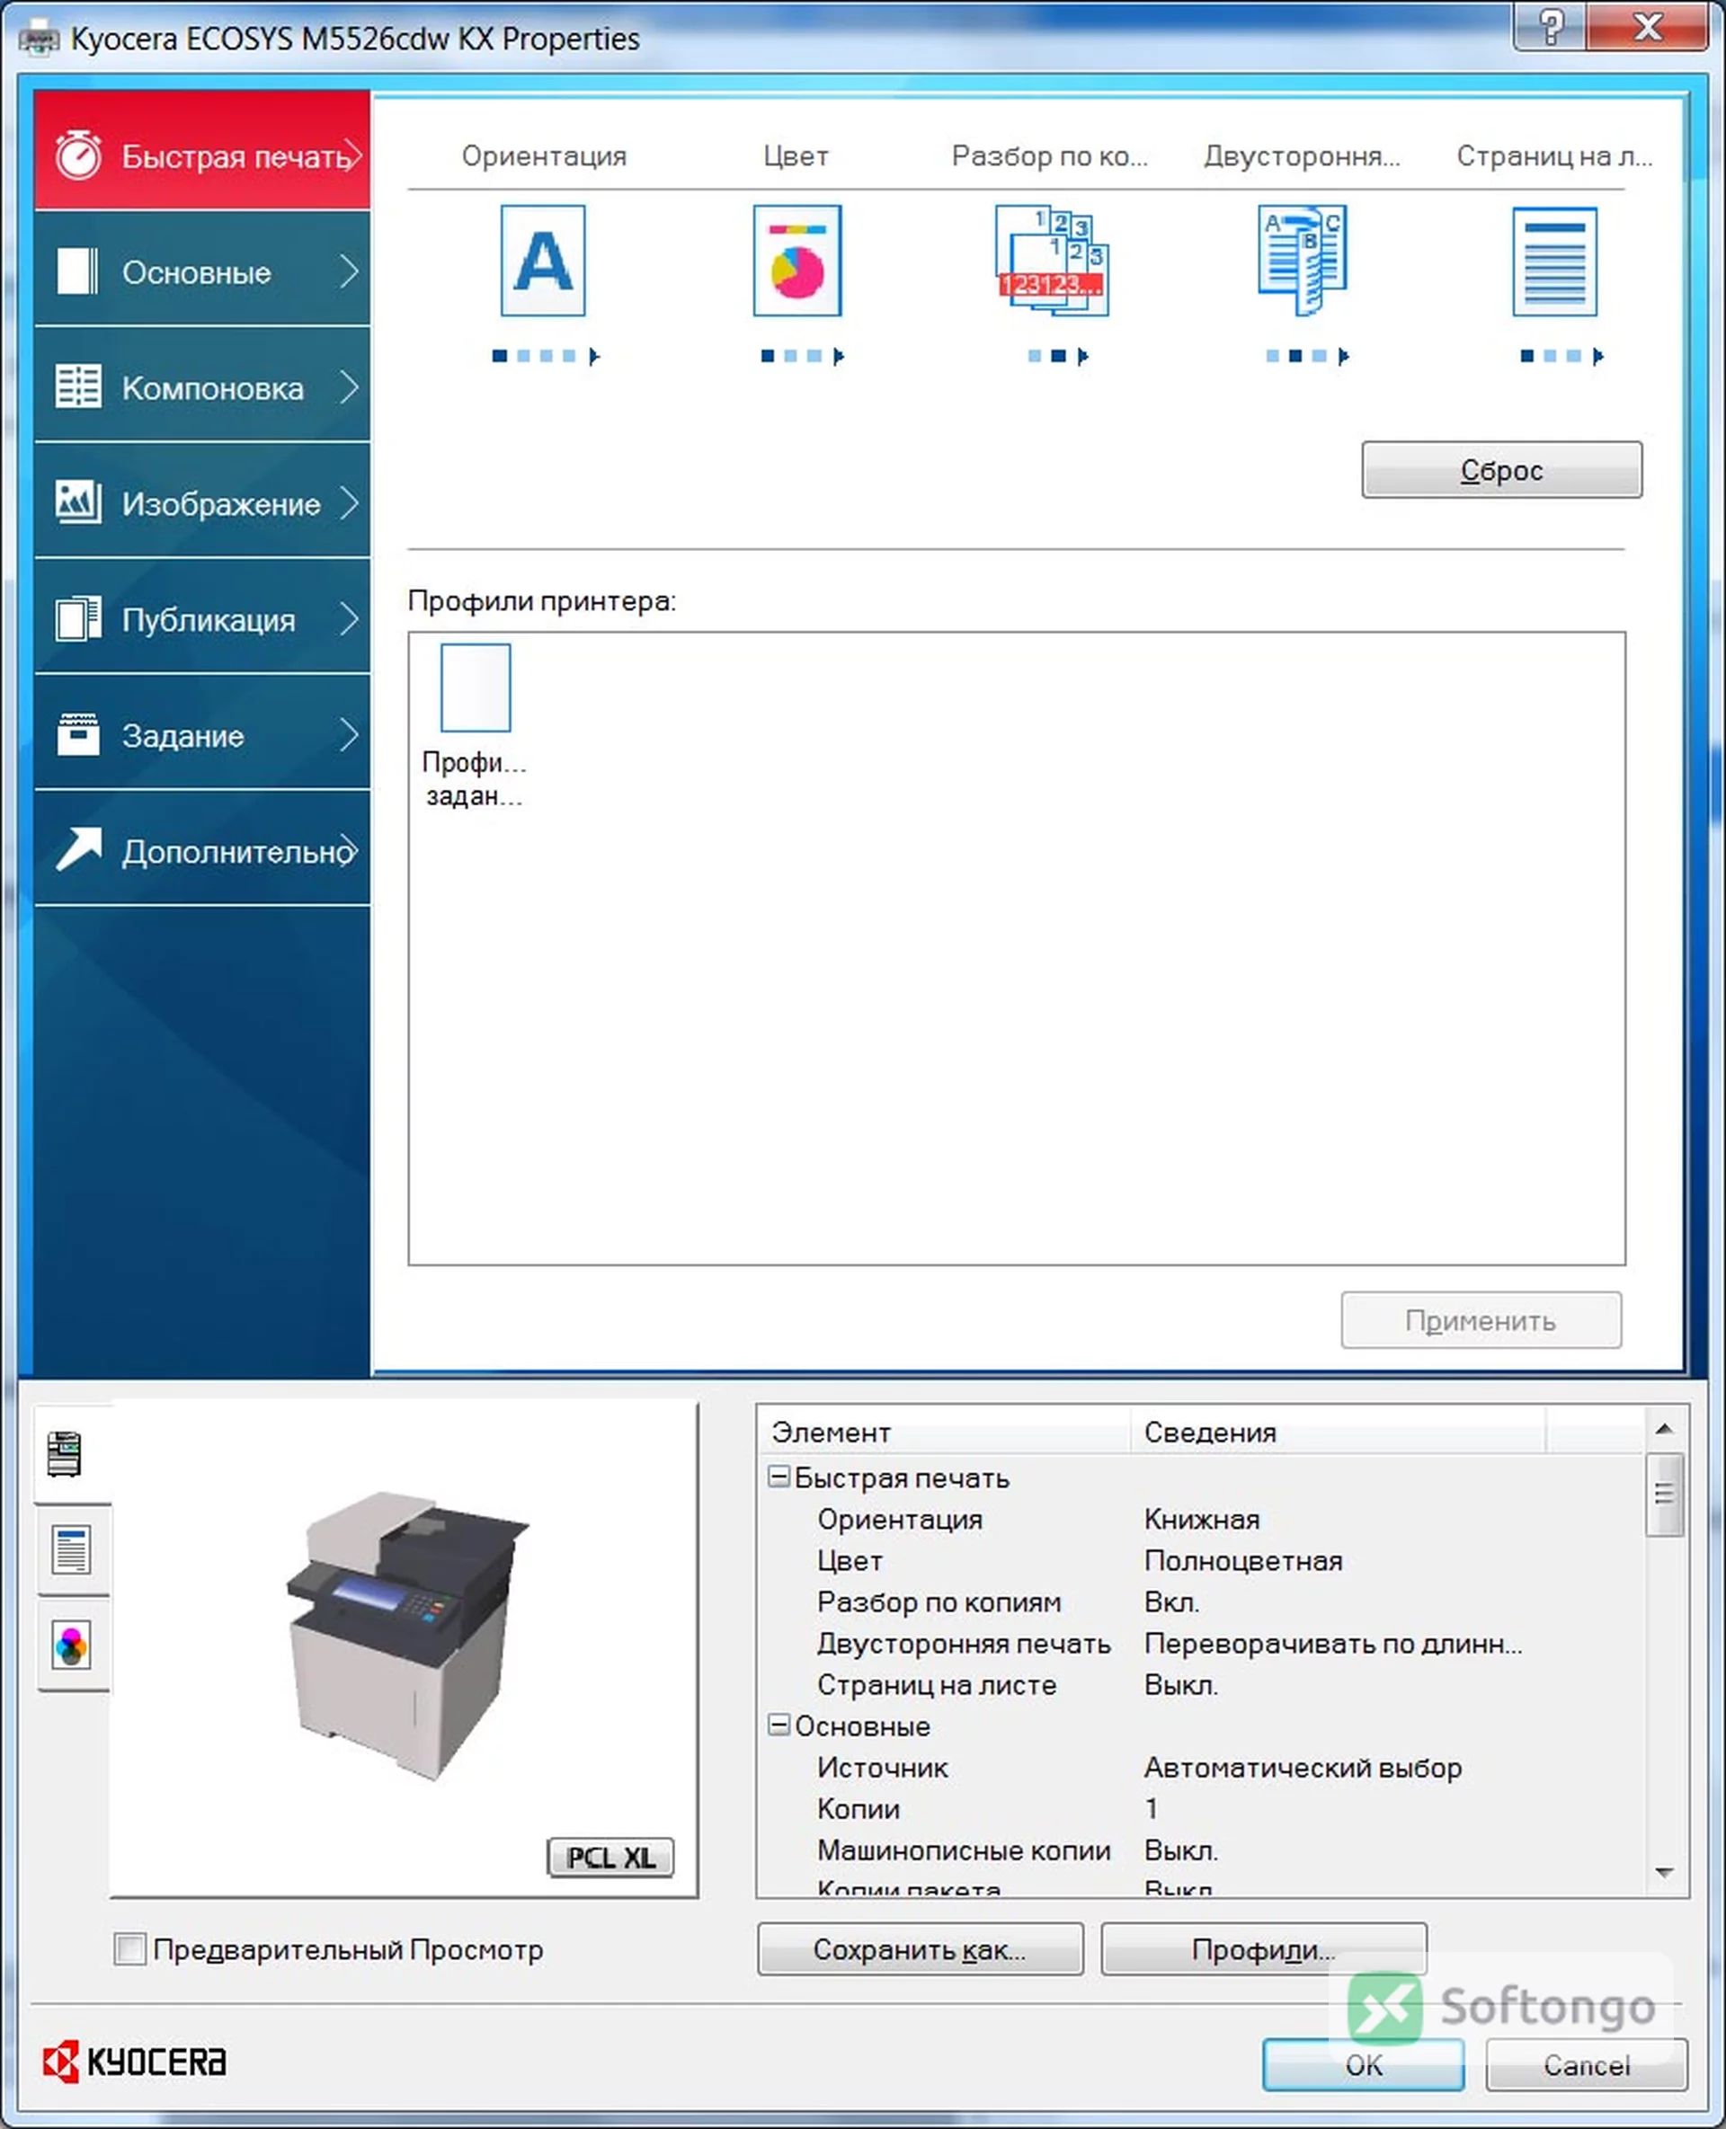Click the Сведения column header
This screenshot has width=1726, height=2129.
[1338, 1432]
